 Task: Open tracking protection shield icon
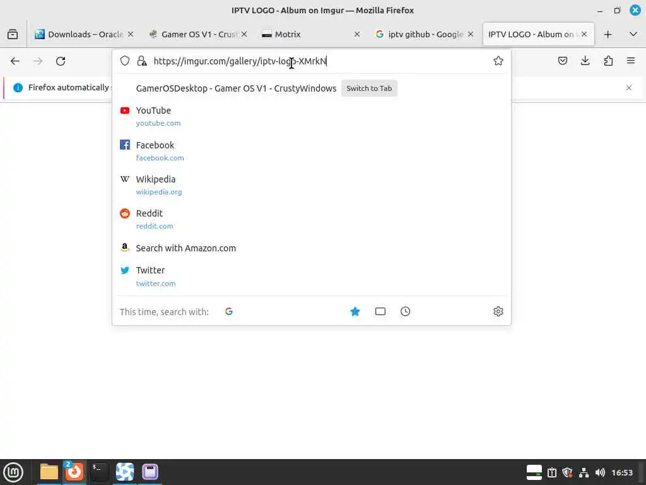tap(125, 61)
